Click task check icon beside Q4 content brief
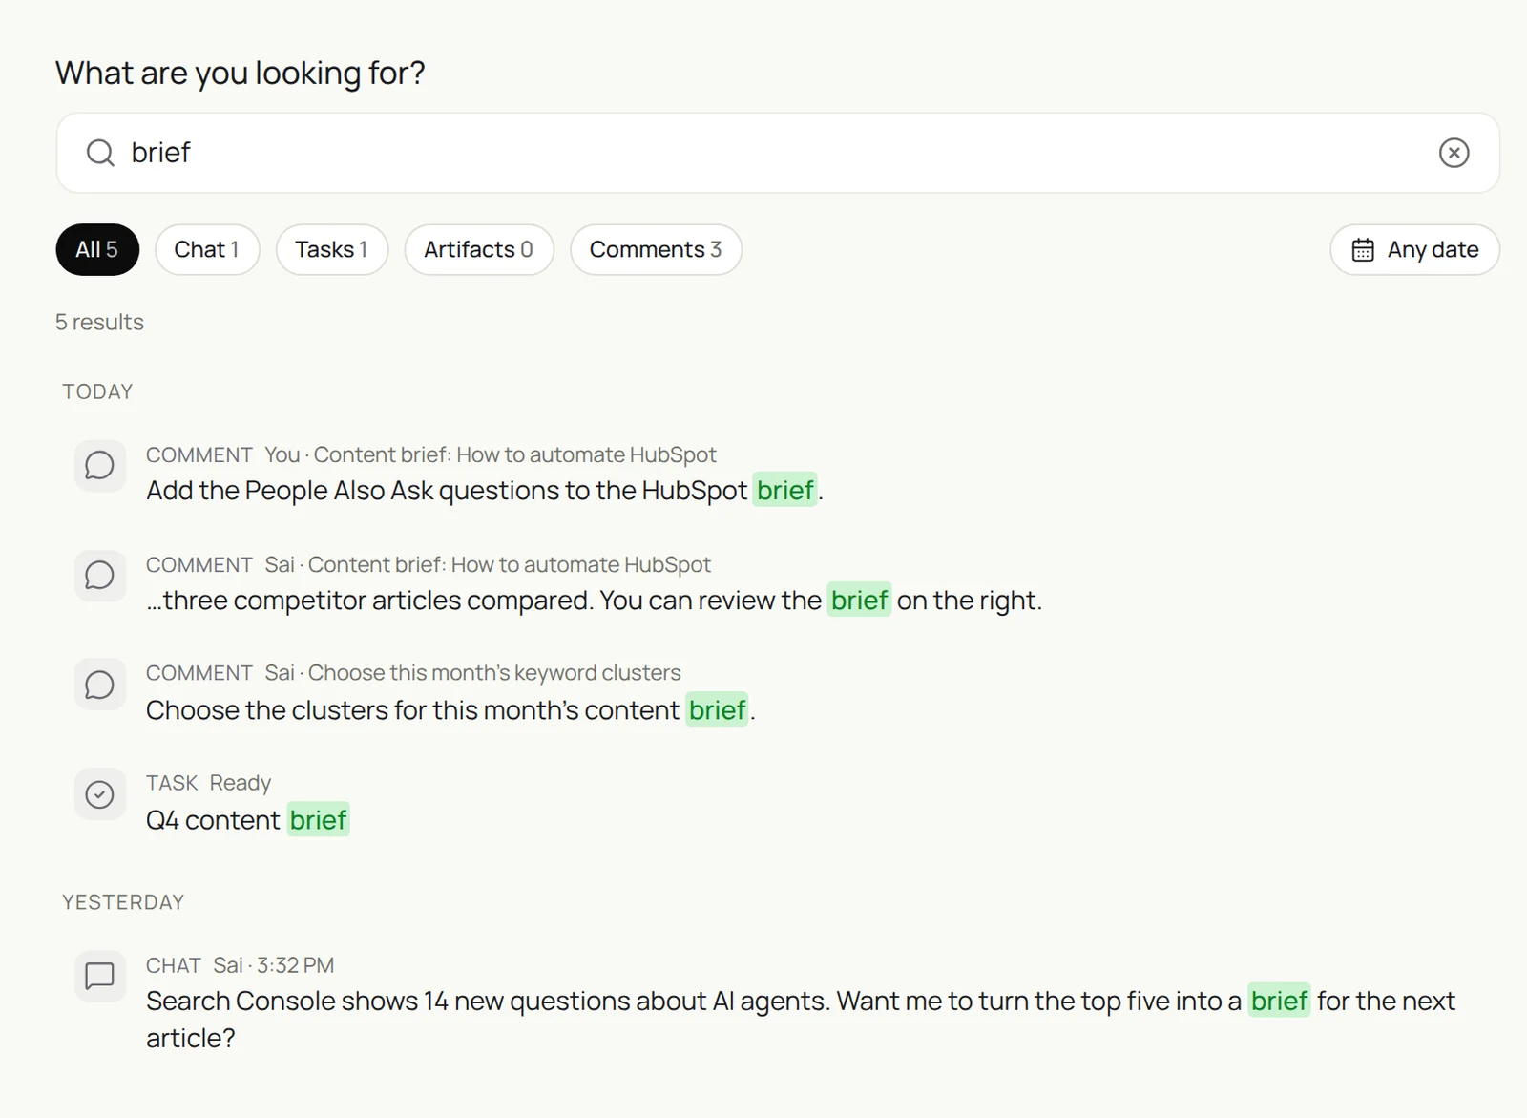This screenshot has height=1118, width=1527. pyautogui.click(x=100, y=794)
